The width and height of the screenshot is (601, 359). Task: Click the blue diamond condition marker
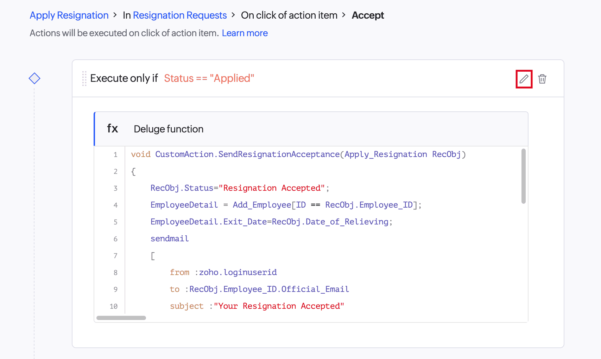pos(34,78)
